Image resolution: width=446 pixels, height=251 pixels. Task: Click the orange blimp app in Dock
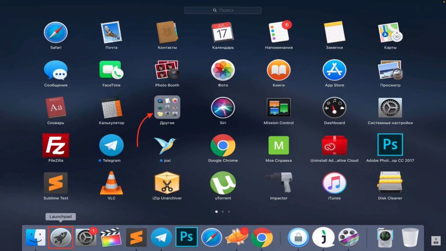click(x=237, y=237)
